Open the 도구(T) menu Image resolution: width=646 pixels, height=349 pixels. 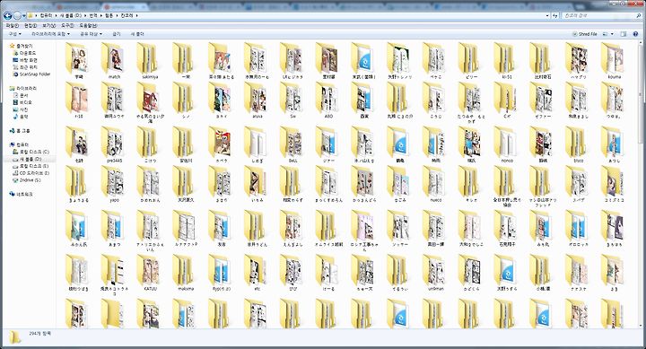pyautogui.click(x=67, y=25)
